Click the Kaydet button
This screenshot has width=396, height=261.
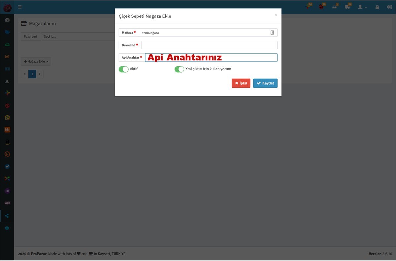265,83
